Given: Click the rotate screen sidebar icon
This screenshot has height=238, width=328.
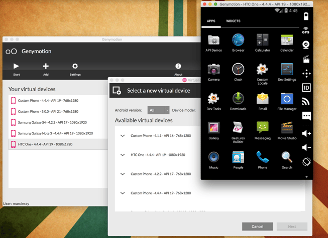Looking at the screenshot, I should [x=306, y=162].
